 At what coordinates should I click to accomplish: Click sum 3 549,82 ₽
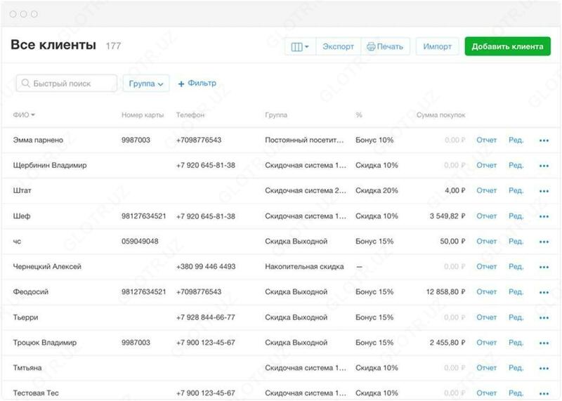447,216
